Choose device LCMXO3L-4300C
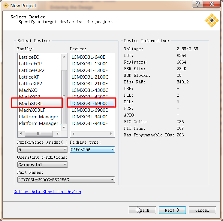The width and height of the screenshot is (223, 221). tap(90, 90)
